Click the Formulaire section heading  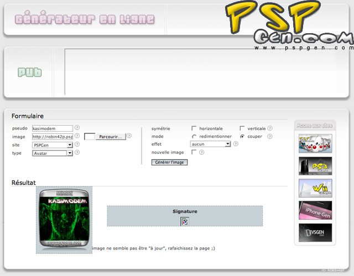pyautogui.click(x=28, y=116)
